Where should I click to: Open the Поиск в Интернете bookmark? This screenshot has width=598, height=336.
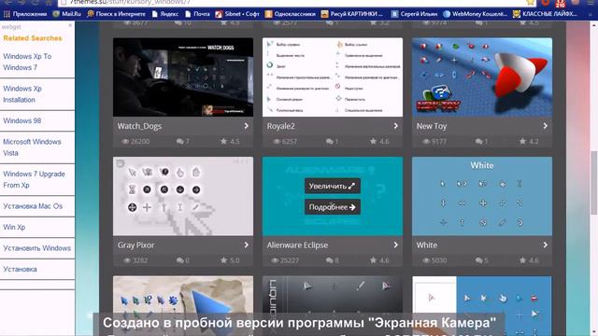116,14
